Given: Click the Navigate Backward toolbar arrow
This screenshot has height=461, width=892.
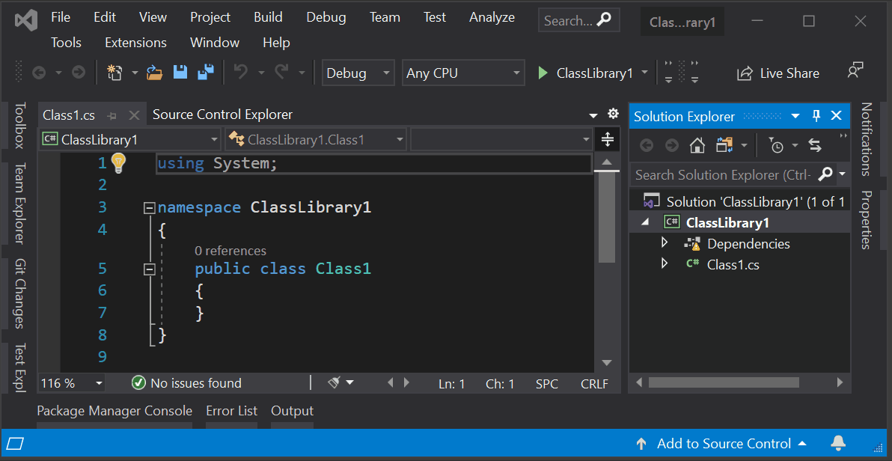Looking at the screenshot, I should coord(39,73).
